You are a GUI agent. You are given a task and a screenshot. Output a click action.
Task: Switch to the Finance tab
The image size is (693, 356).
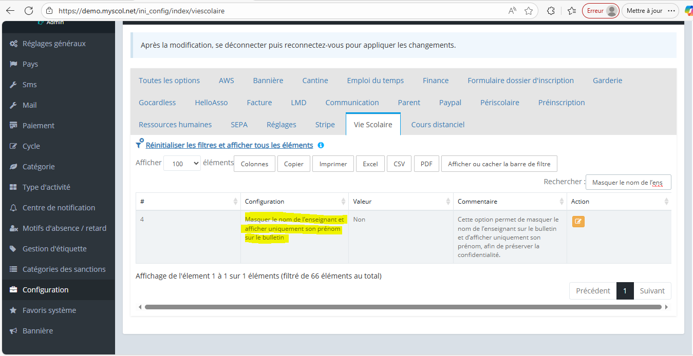(x=436, y=81)
